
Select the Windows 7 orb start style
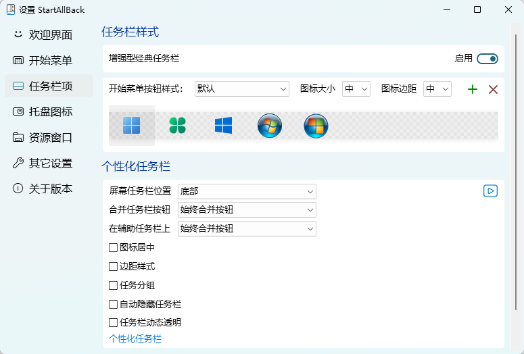click(270, 126)
